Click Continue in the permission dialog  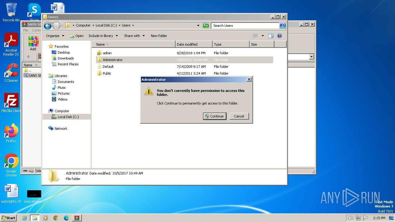(x=215, y=116)
